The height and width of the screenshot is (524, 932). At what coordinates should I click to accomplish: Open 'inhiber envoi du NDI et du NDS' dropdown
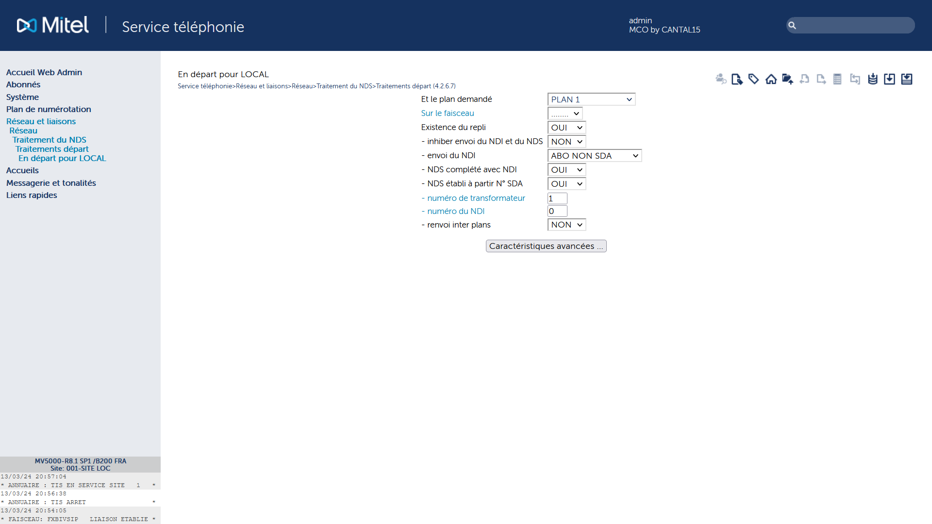point(566,142)
